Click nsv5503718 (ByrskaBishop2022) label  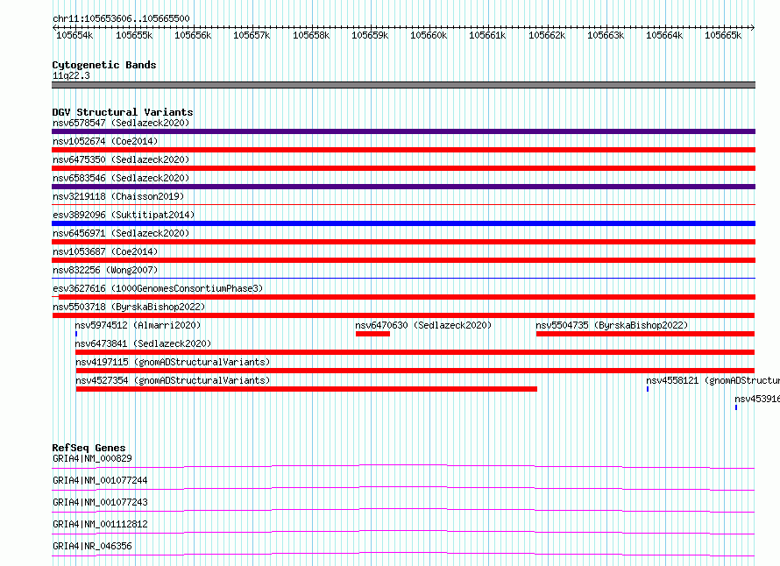(129, 307)
